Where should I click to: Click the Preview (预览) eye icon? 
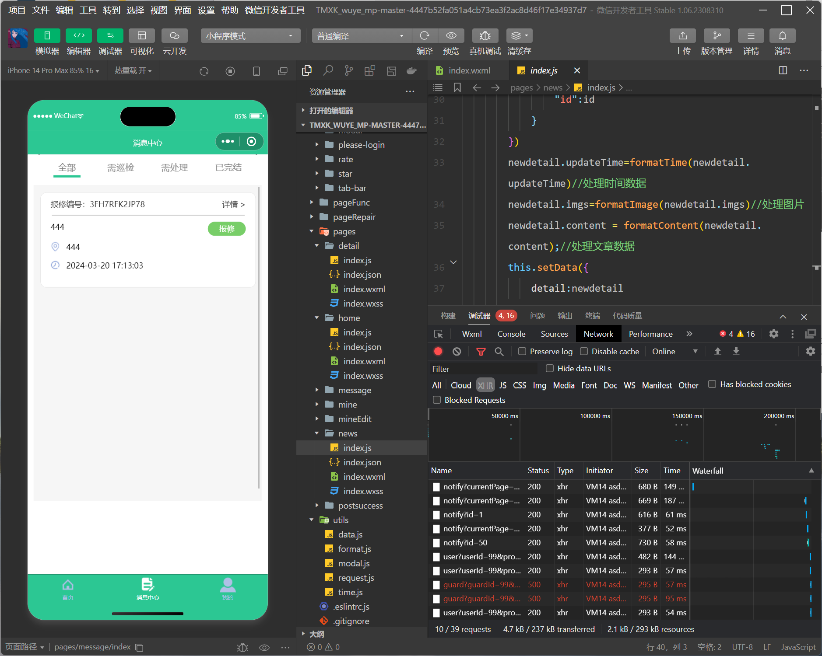[x=451, y=35]
